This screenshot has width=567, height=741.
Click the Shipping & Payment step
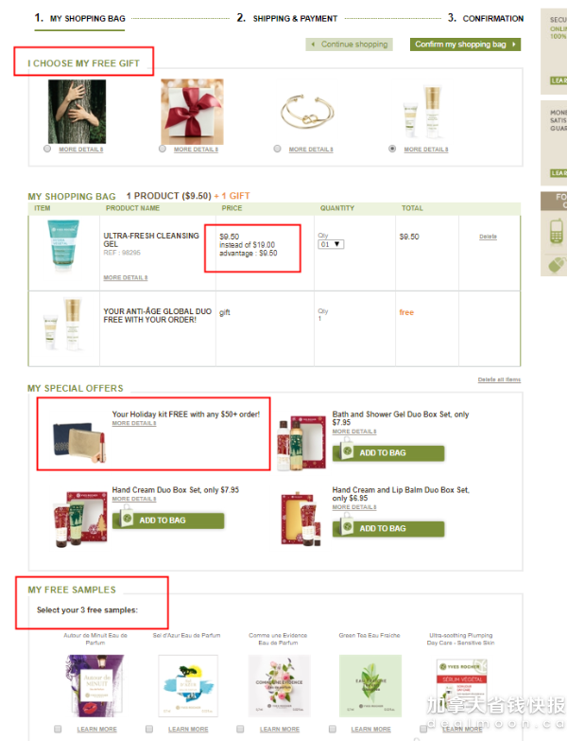click(287, 18)
